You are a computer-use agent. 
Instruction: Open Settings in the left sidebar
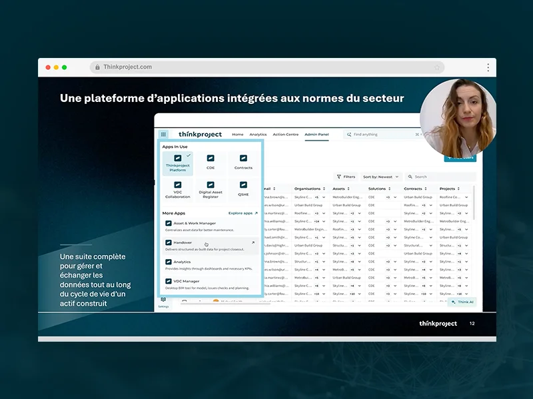pyautogui.click(x=163, y=302)
